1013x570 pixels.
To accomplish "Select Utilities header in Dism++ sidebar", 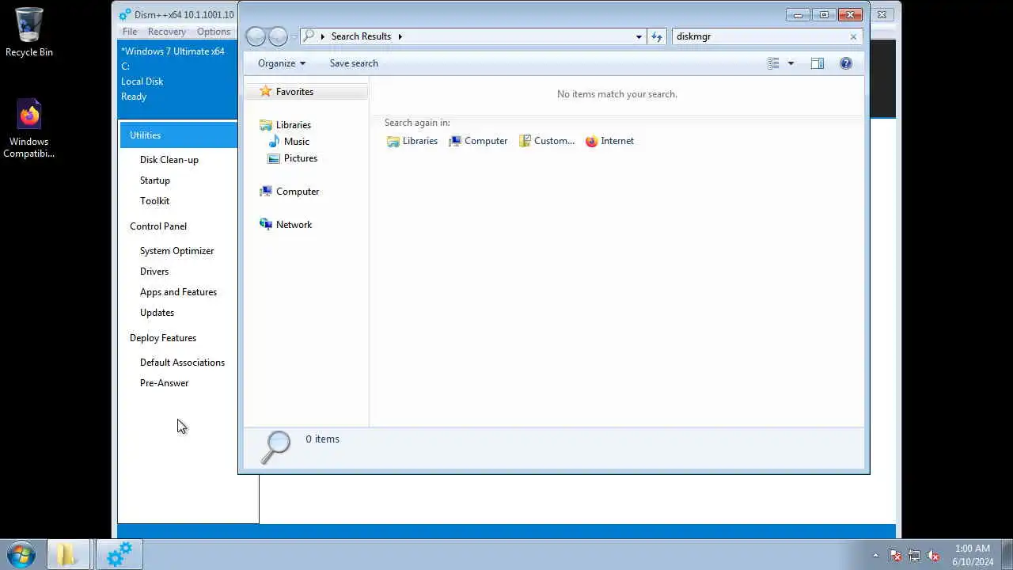I will click(178, 135).
